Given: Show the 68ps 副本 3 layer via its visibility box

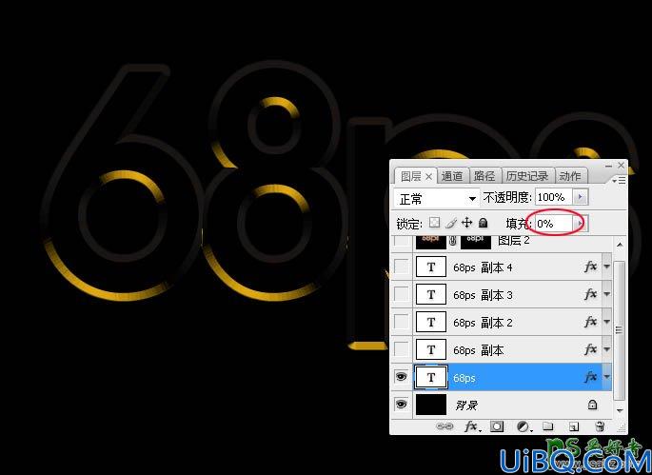Looking at the screenshot, I should [402, 294].
